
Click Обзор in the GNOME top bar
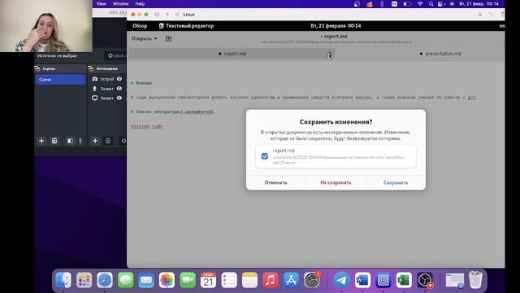click(x=140, y=26)
